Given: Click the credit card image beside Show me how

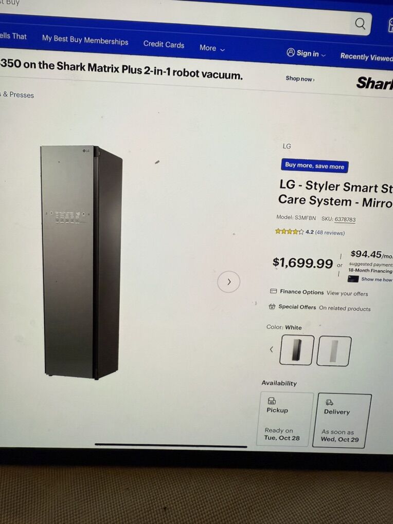Looking at the screenshot, I should 353,279.
